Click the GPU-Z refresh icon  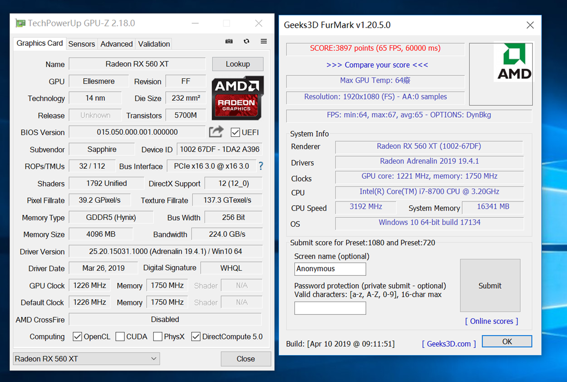click(x=247, y=41)
